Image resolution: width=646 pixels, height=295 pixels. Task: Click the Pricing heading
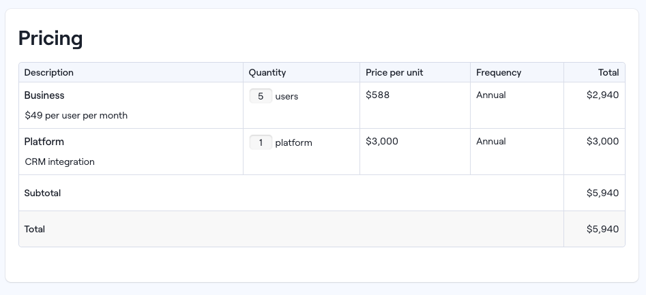click(x=50, y=38)
